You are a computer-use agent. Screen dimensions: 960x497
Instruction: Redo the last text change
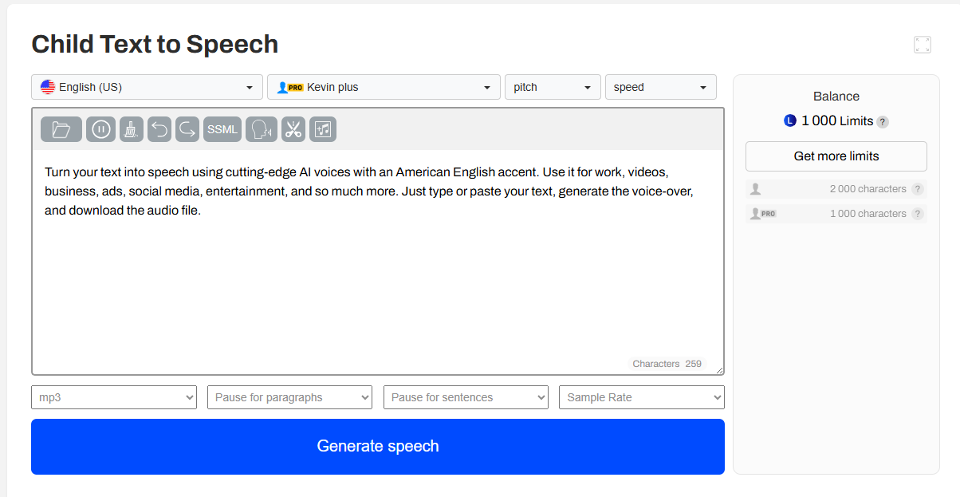click(187, 129)
